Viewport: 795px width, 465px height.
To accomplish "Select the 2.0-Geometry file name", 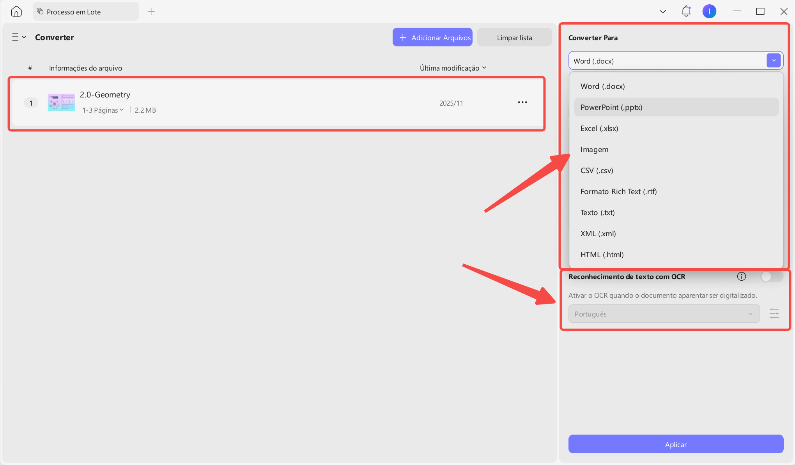I will click(x=105, y=95).
